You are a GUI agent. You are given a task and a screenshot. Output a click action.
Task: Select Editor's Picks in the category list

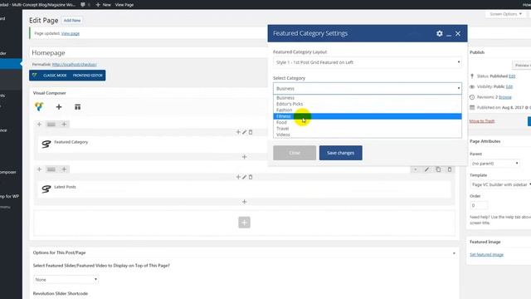(x=368, y=104)
